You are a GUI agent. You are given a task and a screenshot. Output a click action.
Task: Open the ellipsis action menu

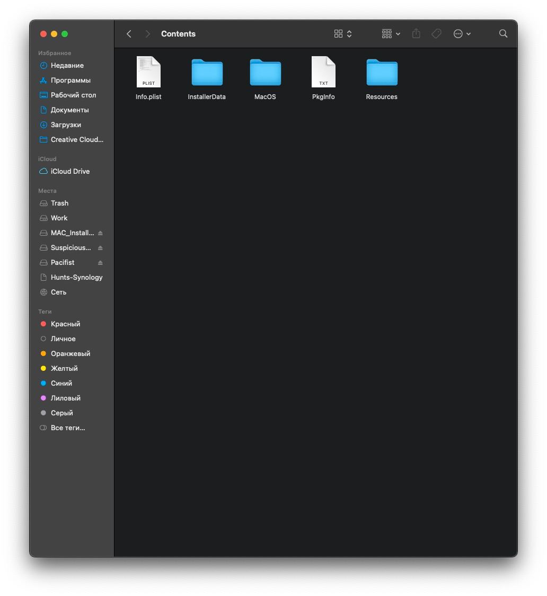(x=462, y=34)
